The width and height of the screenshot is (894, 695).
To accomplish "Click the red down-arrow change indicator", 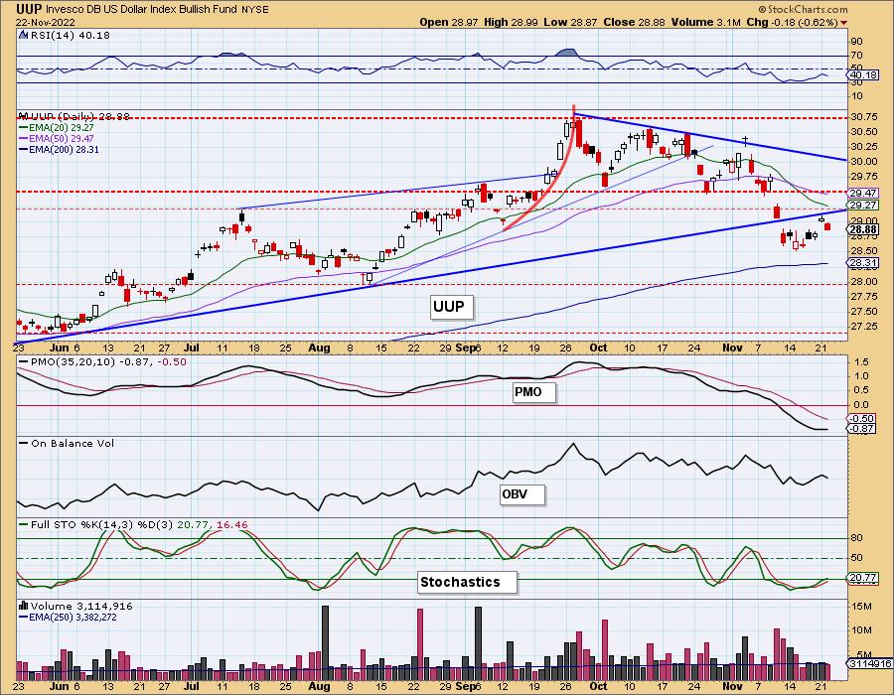I will pos(843,23).
